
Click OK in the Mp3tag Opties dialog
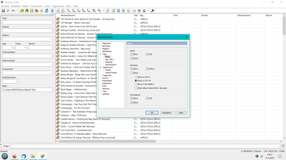coord(152,113)
